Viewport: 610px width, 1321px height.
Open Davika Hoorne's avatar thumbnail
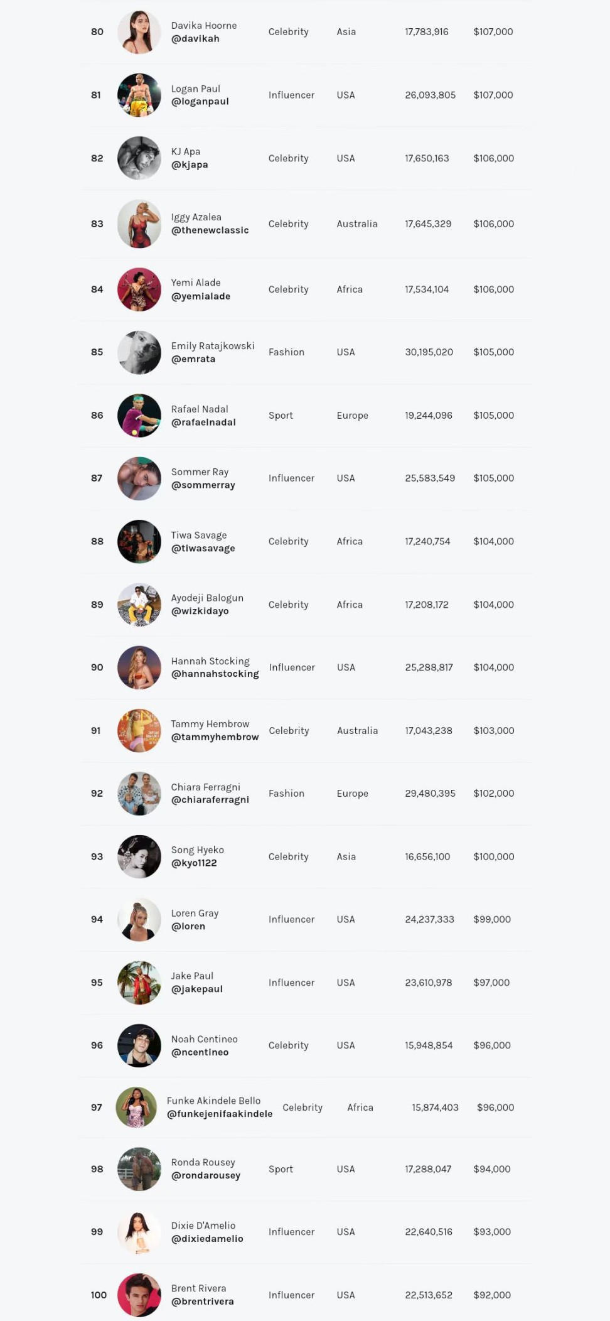[139, 32]
